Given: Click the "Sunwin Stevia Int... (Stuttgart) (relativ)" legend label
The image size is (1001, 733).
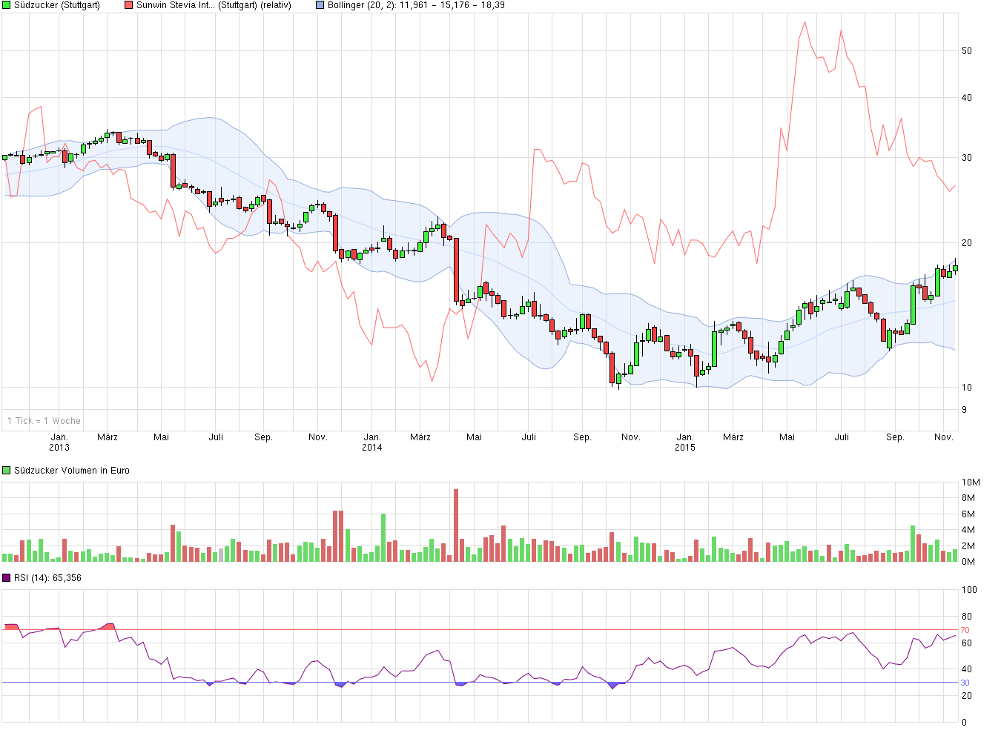Looking at the screenshot, I should point(214,5).
